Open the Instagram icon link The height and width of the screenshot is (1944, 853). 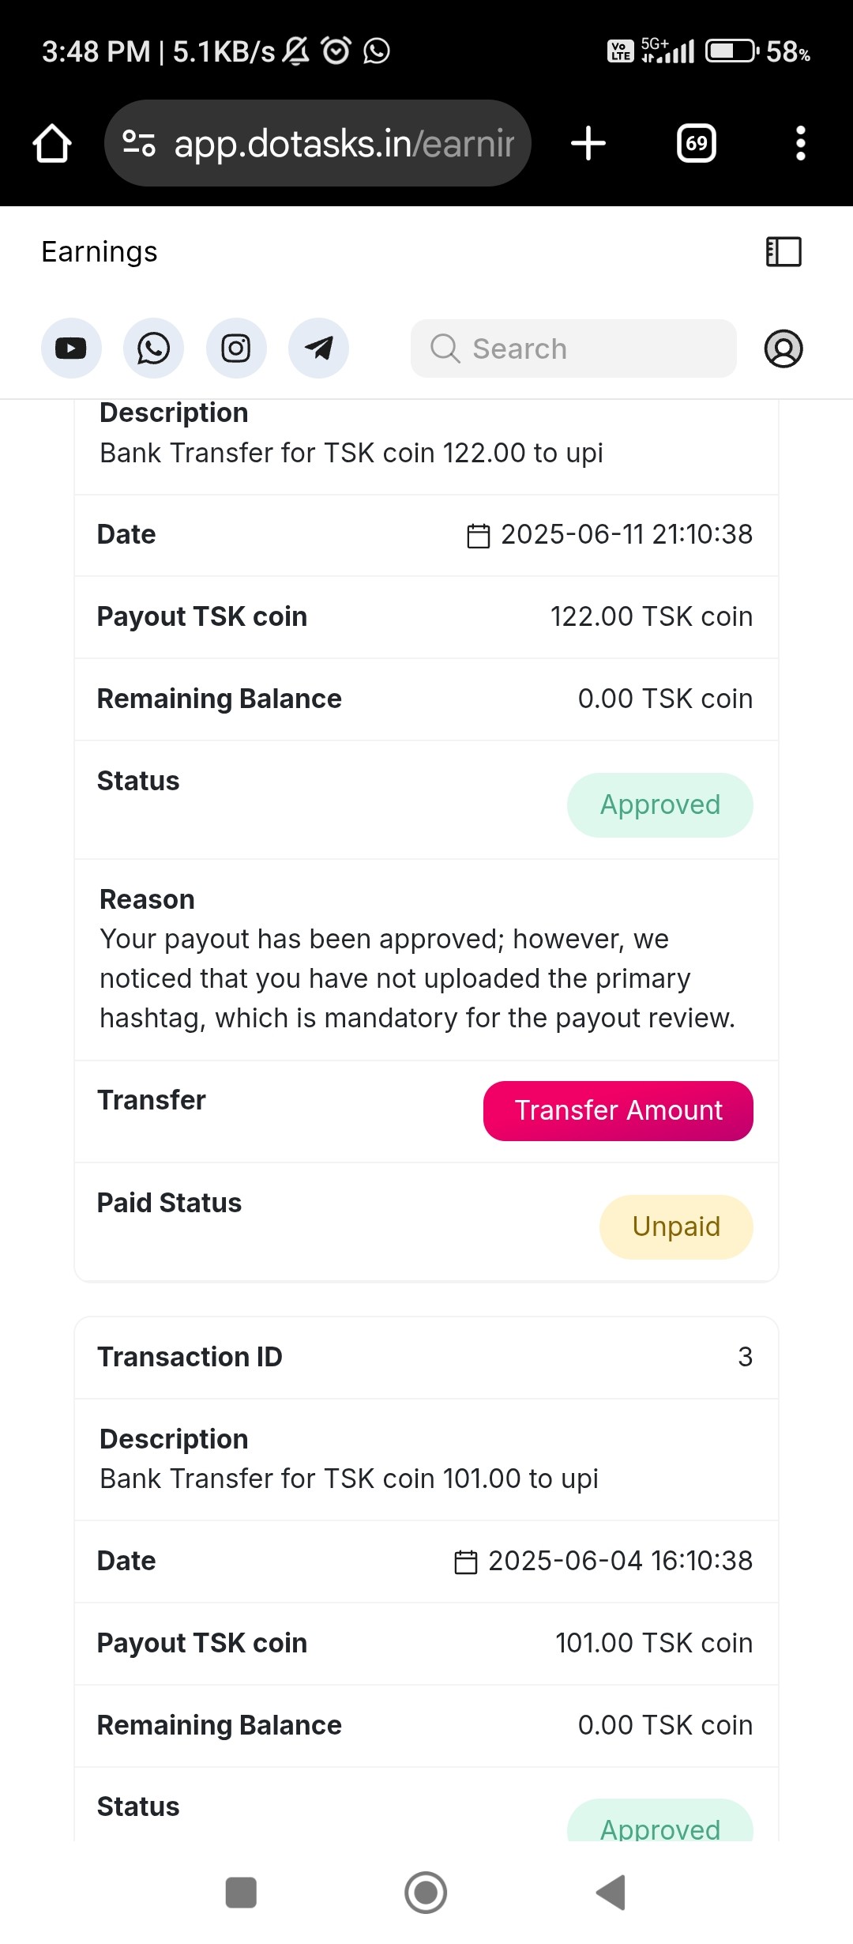pos(236,348)
